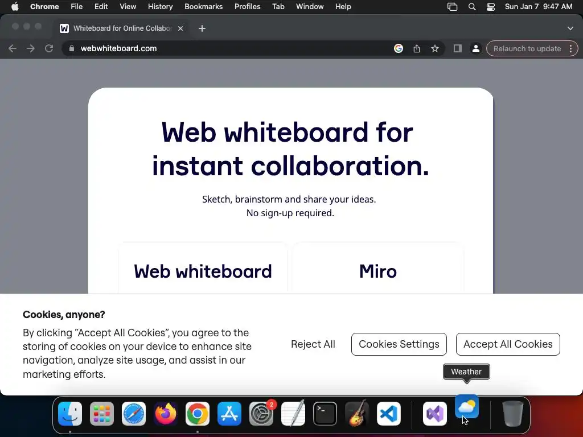Viewport: 583px width, 437px height.
Task: Open a new tab with the plus button
Action: click(x=202, y=28)
